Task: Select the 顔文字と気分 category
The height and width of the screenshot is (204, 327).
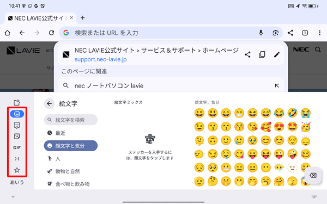Action: coord(71,145)
